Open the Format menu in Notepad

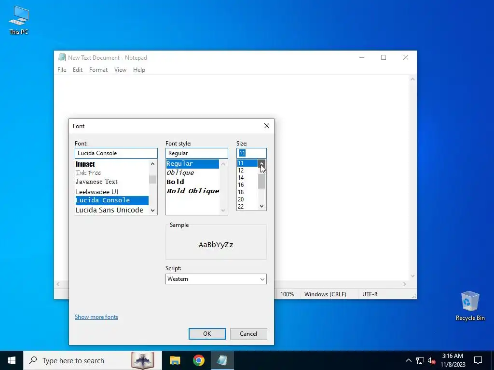point(98,70)
